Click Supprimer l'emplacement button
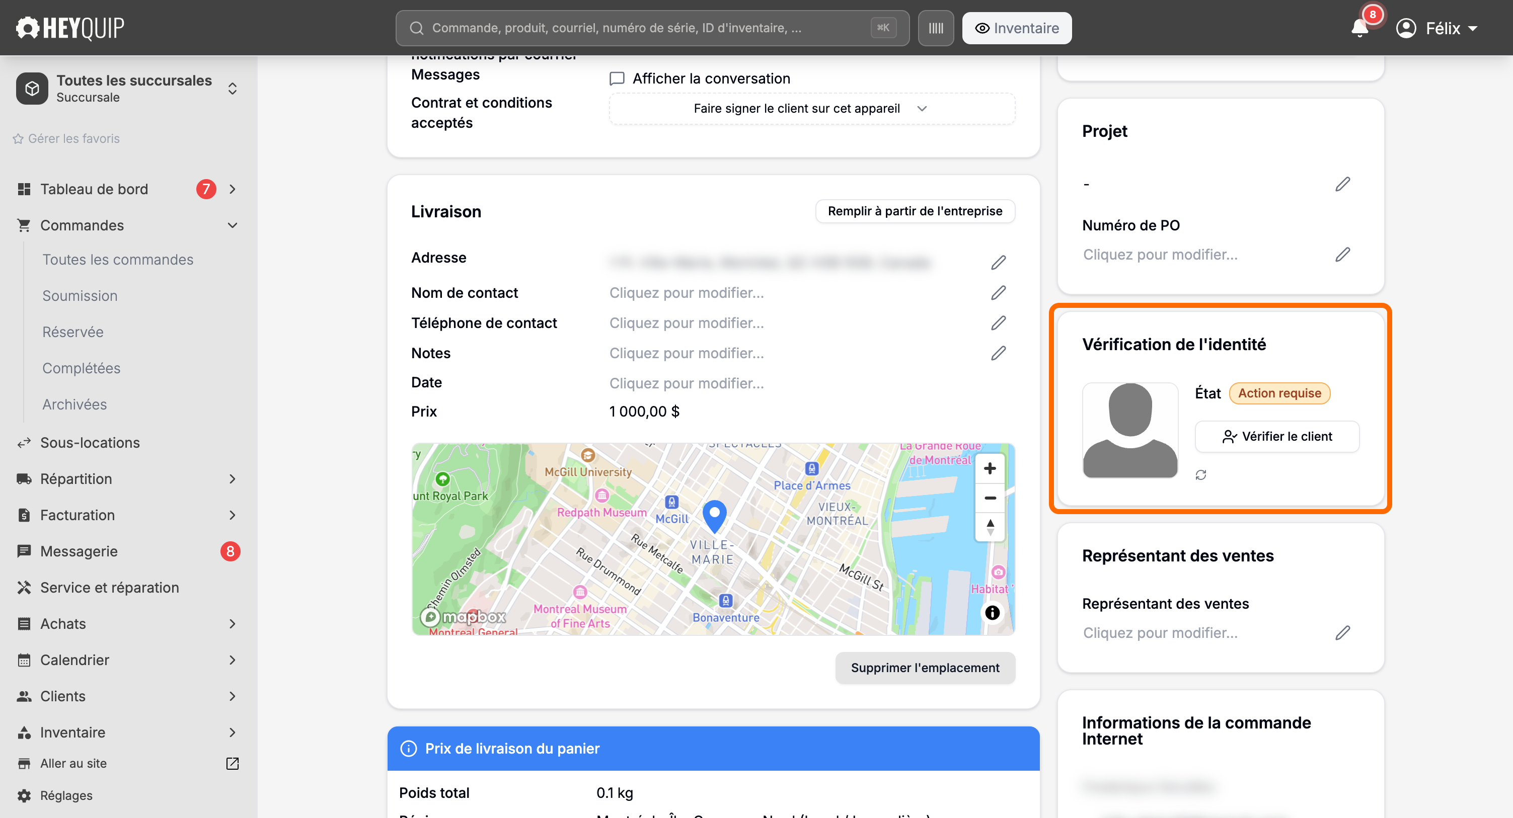Viewport: 1513px width, 818px height. [925, 668]
